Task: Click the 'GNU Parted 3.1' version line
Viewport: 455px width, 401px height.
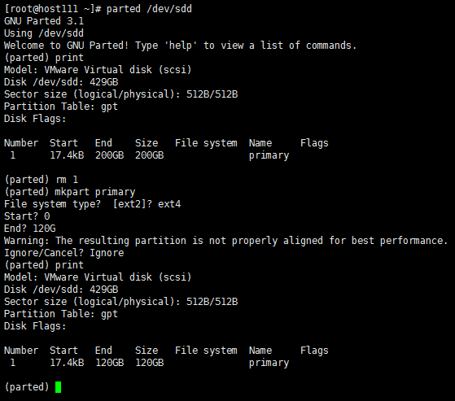Action: pyautogui.click(x=44, y=21)
